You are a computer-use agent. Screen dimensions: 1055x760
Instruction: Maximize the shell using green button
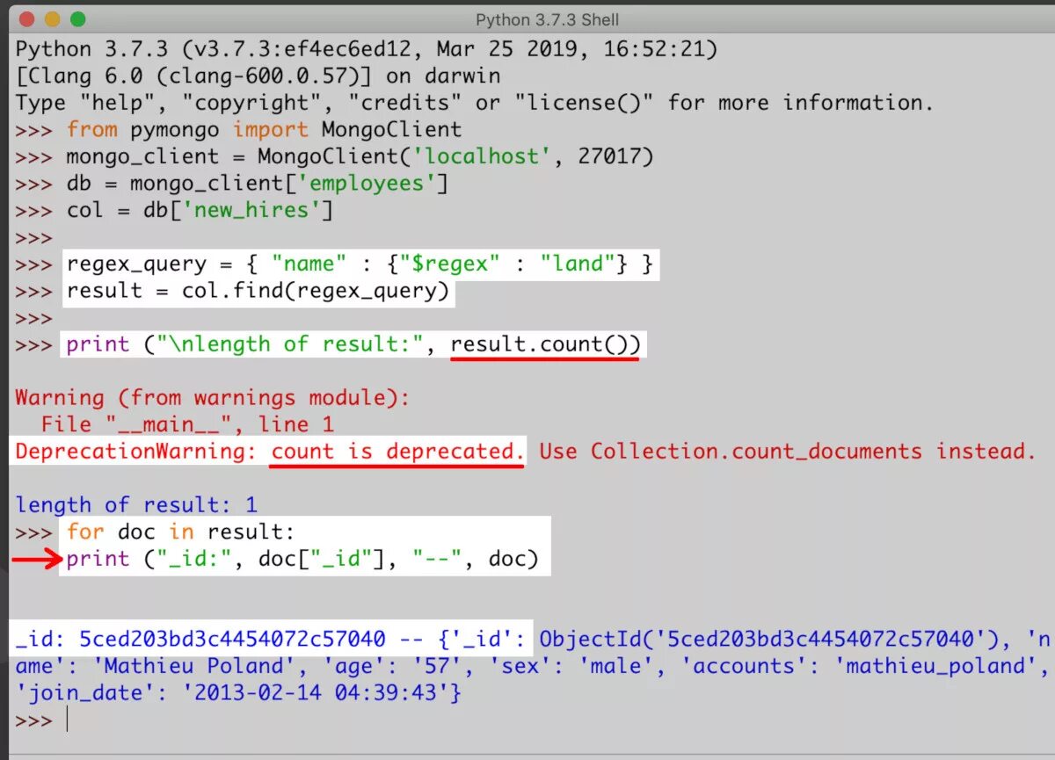point(78,18)
